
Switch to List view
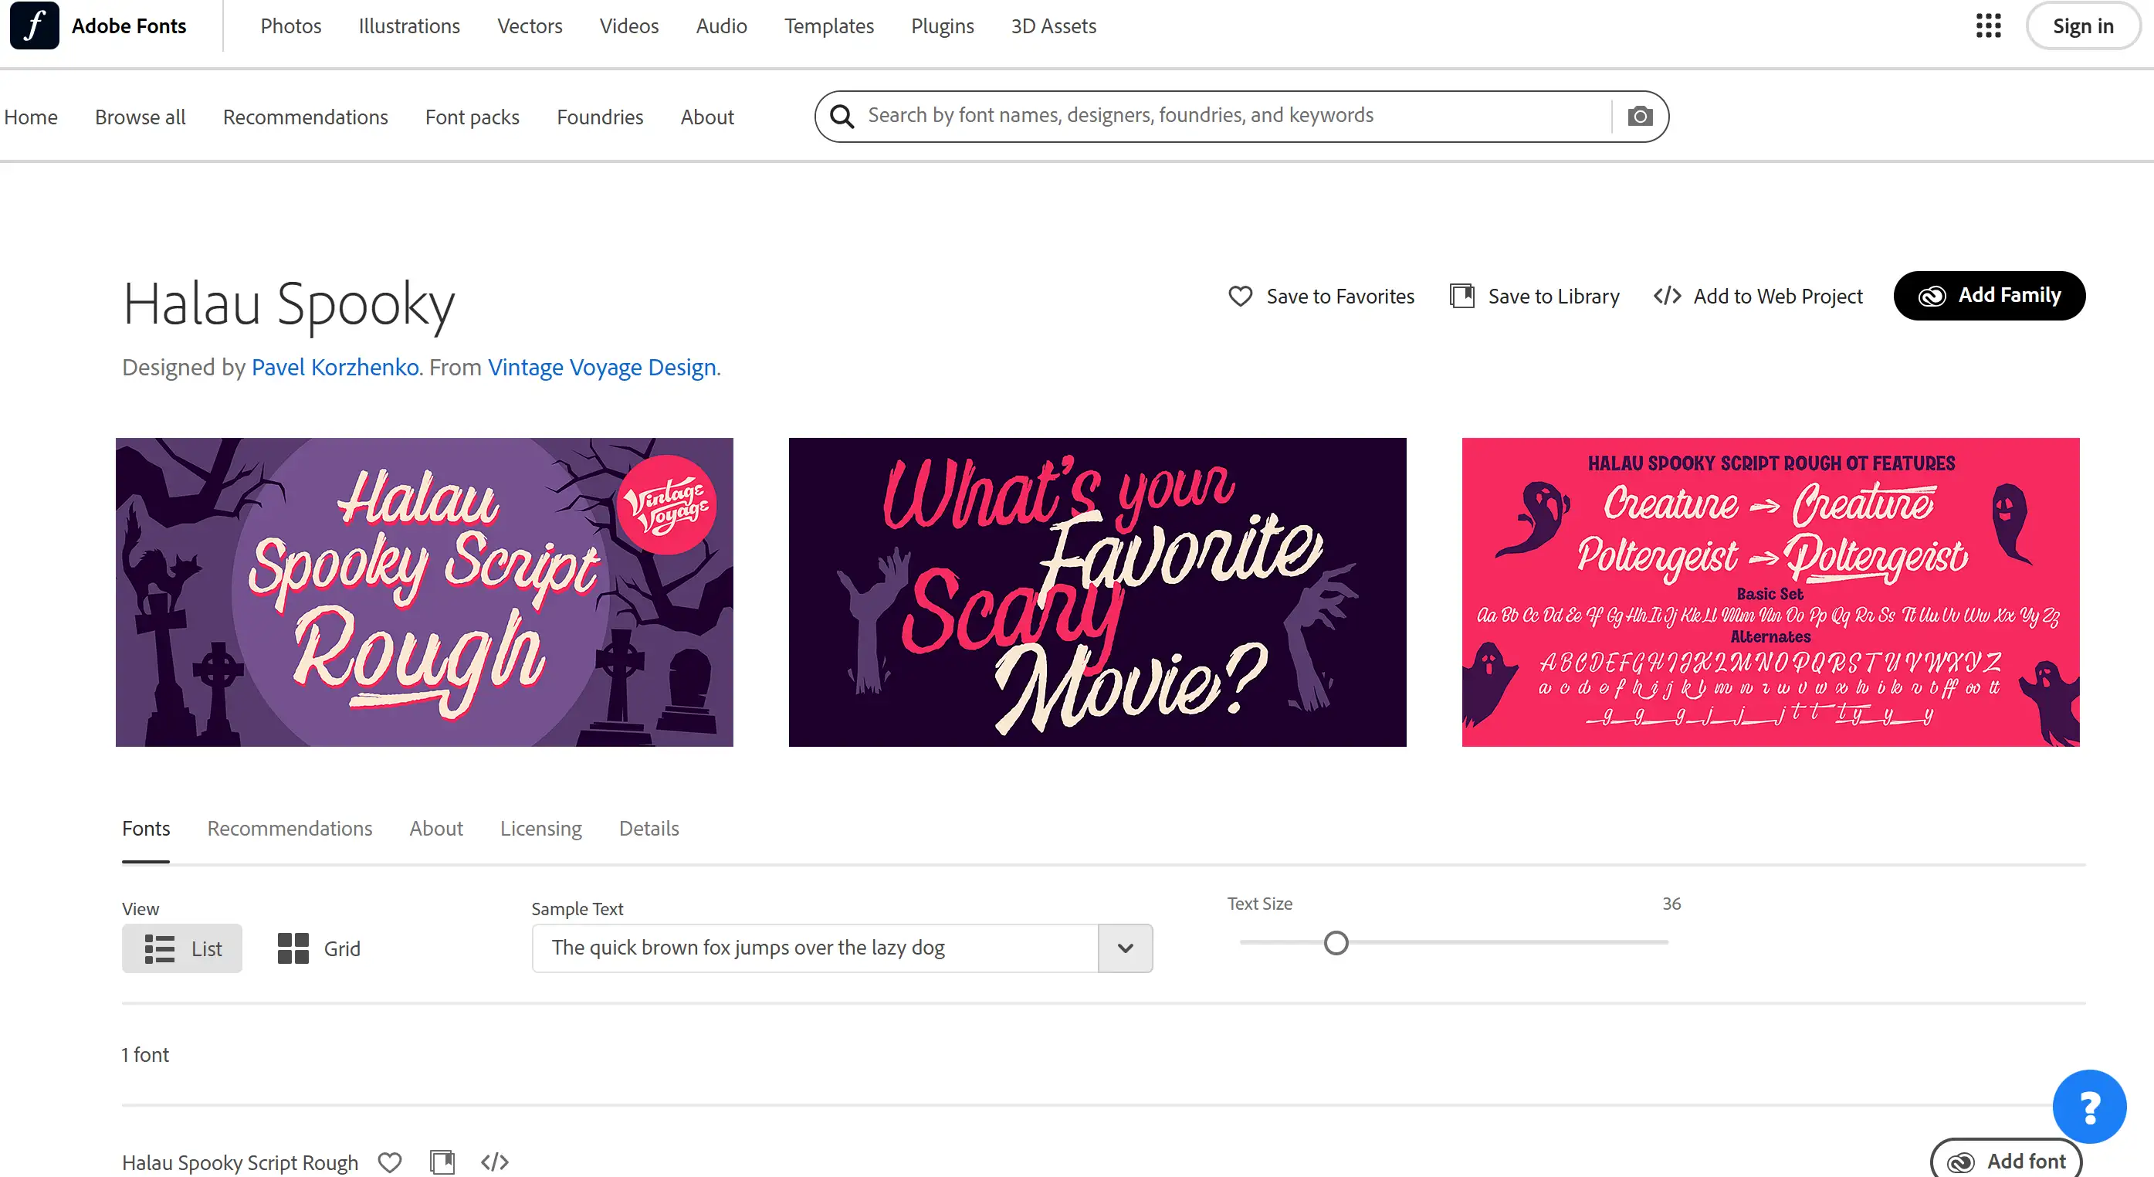182,948
